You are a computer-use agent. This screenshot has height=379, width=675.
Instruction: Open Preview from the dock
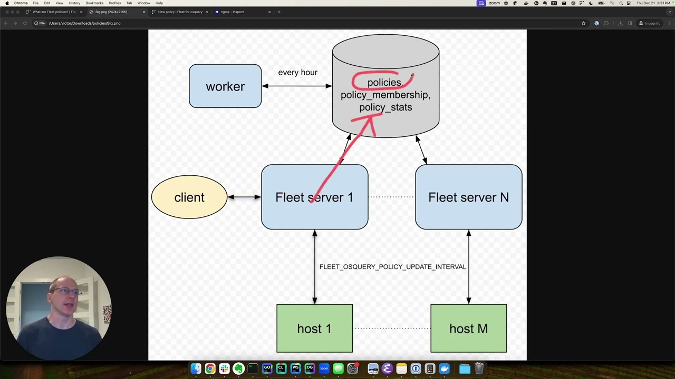pos(373,368)
